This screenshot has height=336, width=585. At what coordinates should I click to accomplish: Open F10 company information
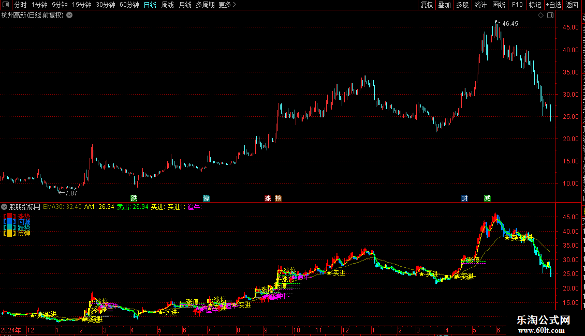tap(517, 5)
